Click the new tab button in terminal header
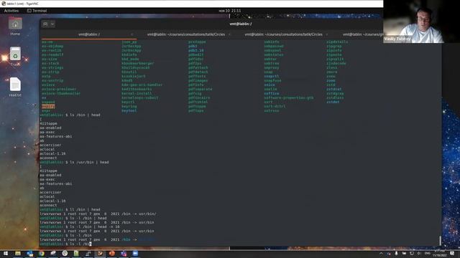 [x=45, y=24]
